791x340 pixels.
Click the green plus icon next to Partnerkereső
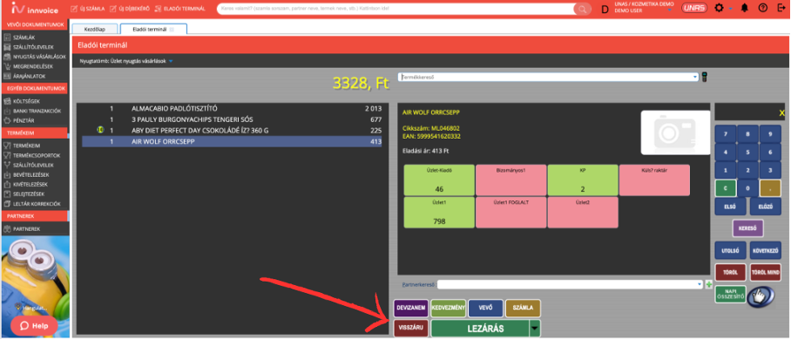pyautogui.click(x=708, y=284)
